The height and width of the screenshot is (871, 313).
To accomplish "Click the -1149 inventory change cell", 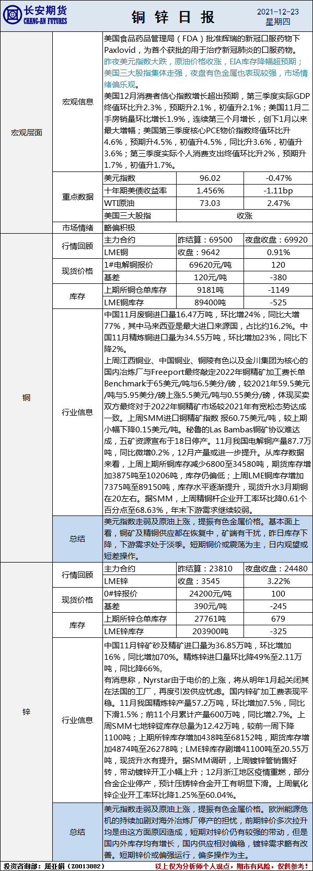I will (278, 290).
